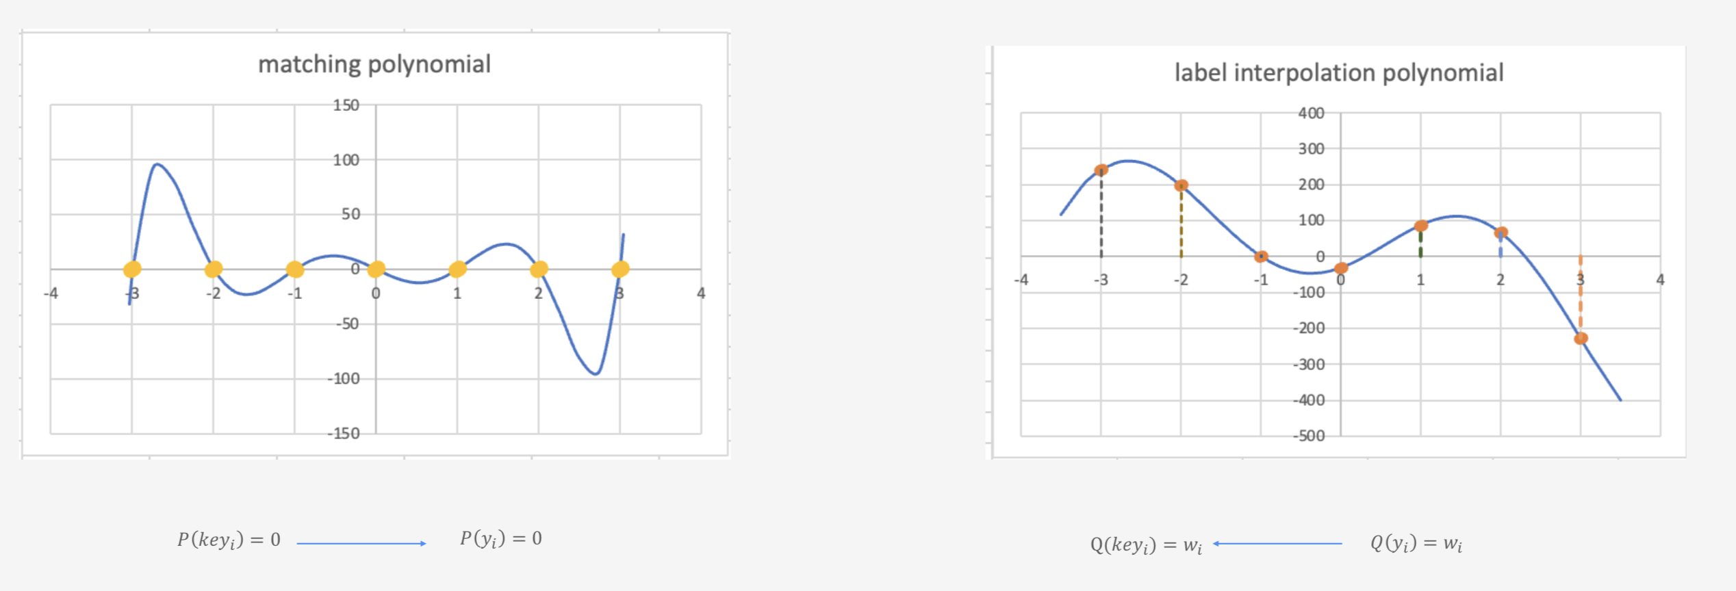1736x591 pixels.
Task: Click the orange dashed line at x=3
Action: 1581,294
